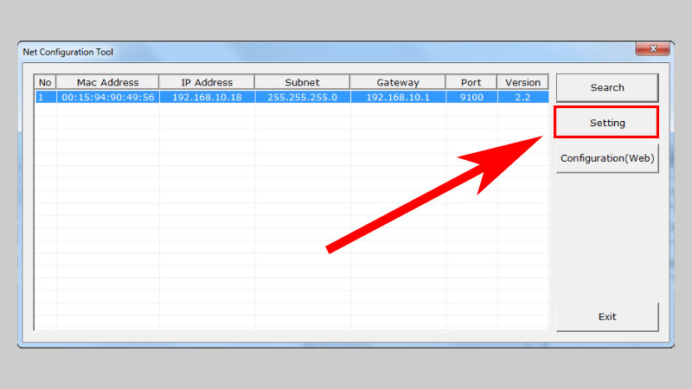Open the Setting button
The height and width of the screenshot is (389, 692).
(607, 123)
